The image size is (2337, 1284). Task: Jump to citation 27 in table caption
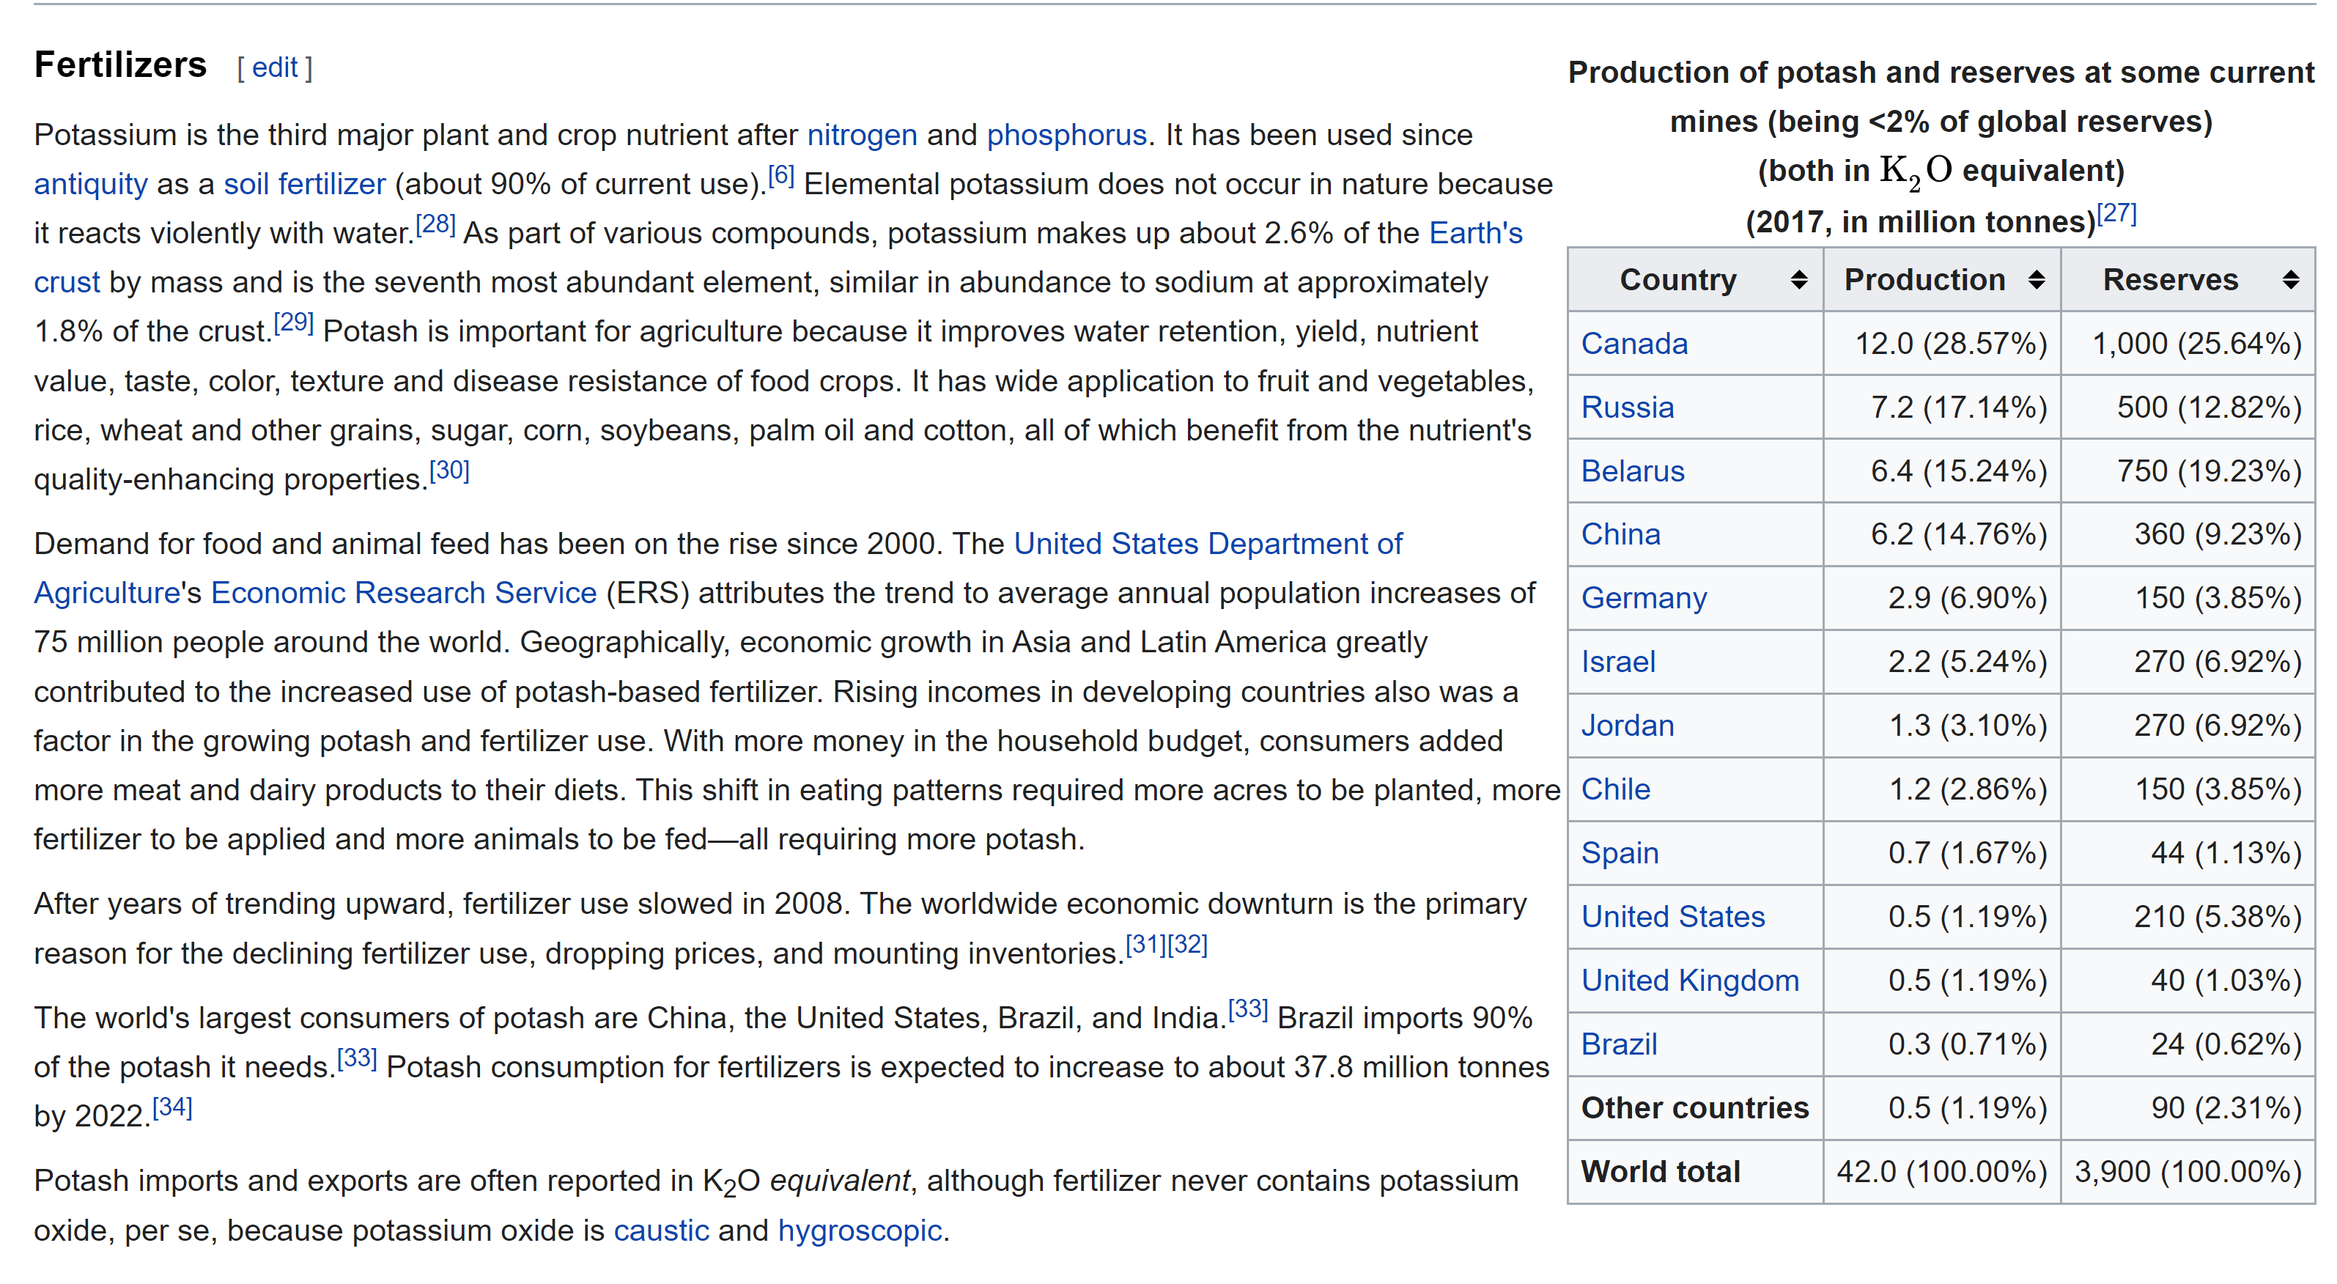pyautogui.click(x=2117, y=214)
